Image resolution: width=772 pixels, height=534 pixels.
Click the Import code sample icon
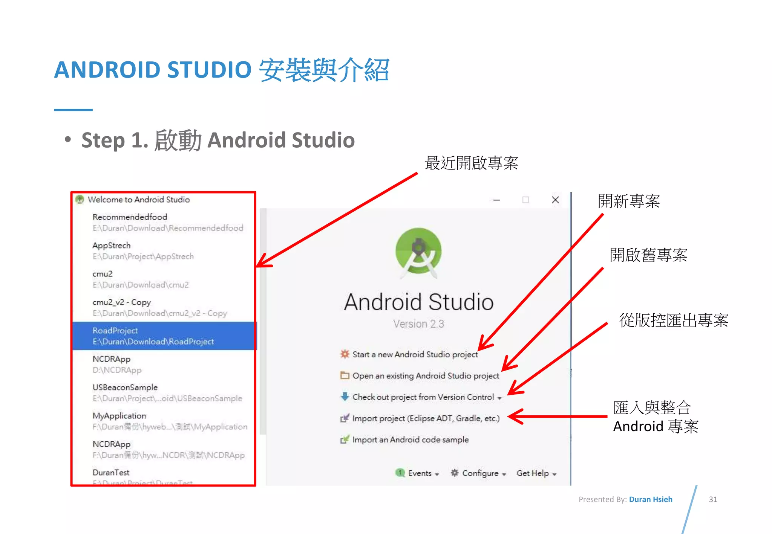[x=345, y=439]
